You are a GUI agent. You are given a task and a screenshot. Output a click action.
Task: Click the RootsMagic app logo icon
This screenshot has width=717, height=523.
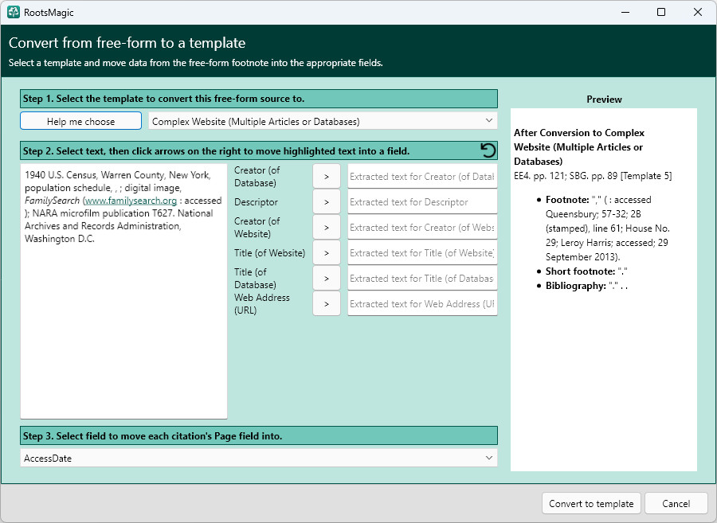(14, 12)
